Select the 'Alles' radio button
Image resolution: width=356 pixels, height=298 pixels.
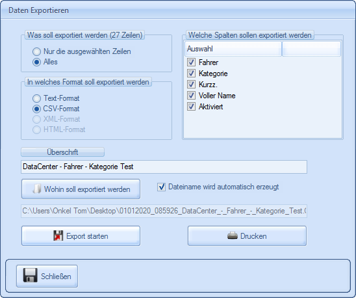(x=36, y=62)
